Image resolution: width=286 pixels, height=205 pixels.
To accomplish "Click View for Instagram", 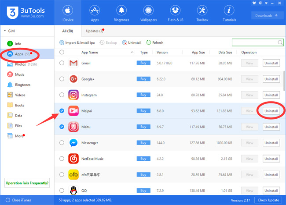I will (249, 95).
